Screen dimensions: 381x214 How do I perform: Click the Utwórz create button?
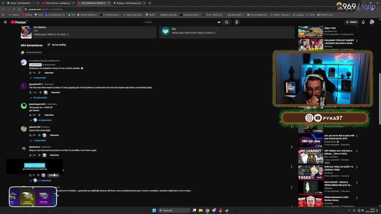point(351,22)
